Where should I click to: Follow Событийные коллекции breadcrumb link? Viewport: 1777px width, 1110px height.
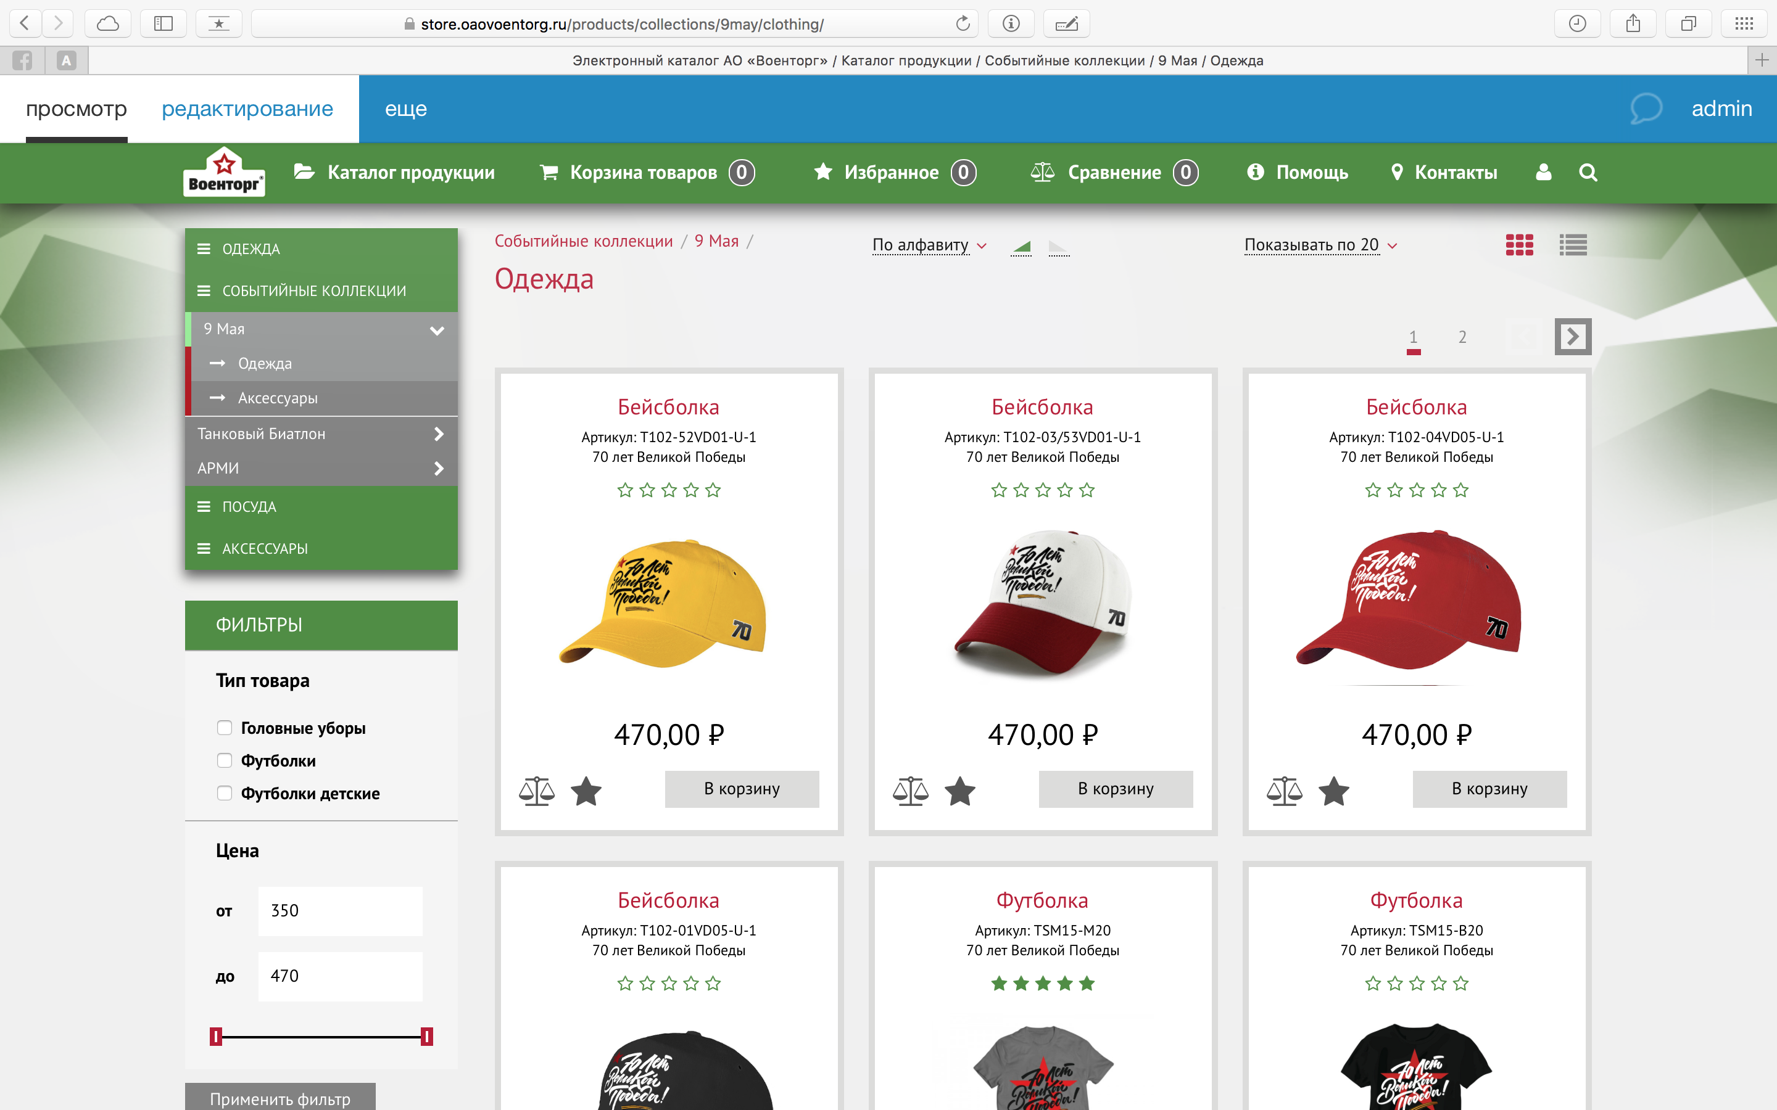584,240
